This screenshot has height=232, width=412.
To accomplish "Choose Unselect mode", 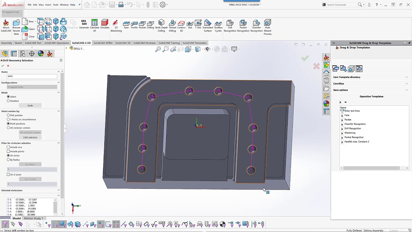I will click(8, 101).
